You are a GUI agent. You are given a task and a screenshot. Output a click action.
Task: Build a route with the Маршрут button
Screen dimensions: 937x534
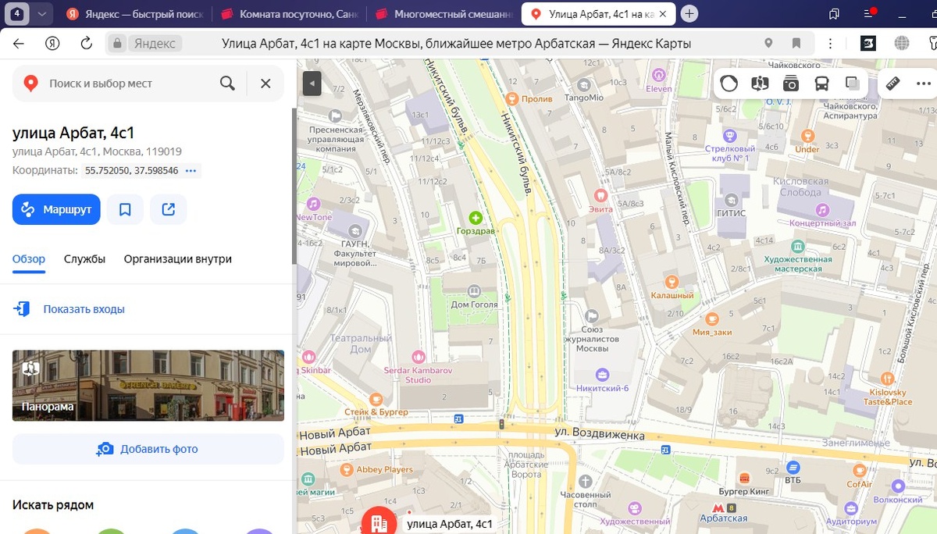point(56,209)
